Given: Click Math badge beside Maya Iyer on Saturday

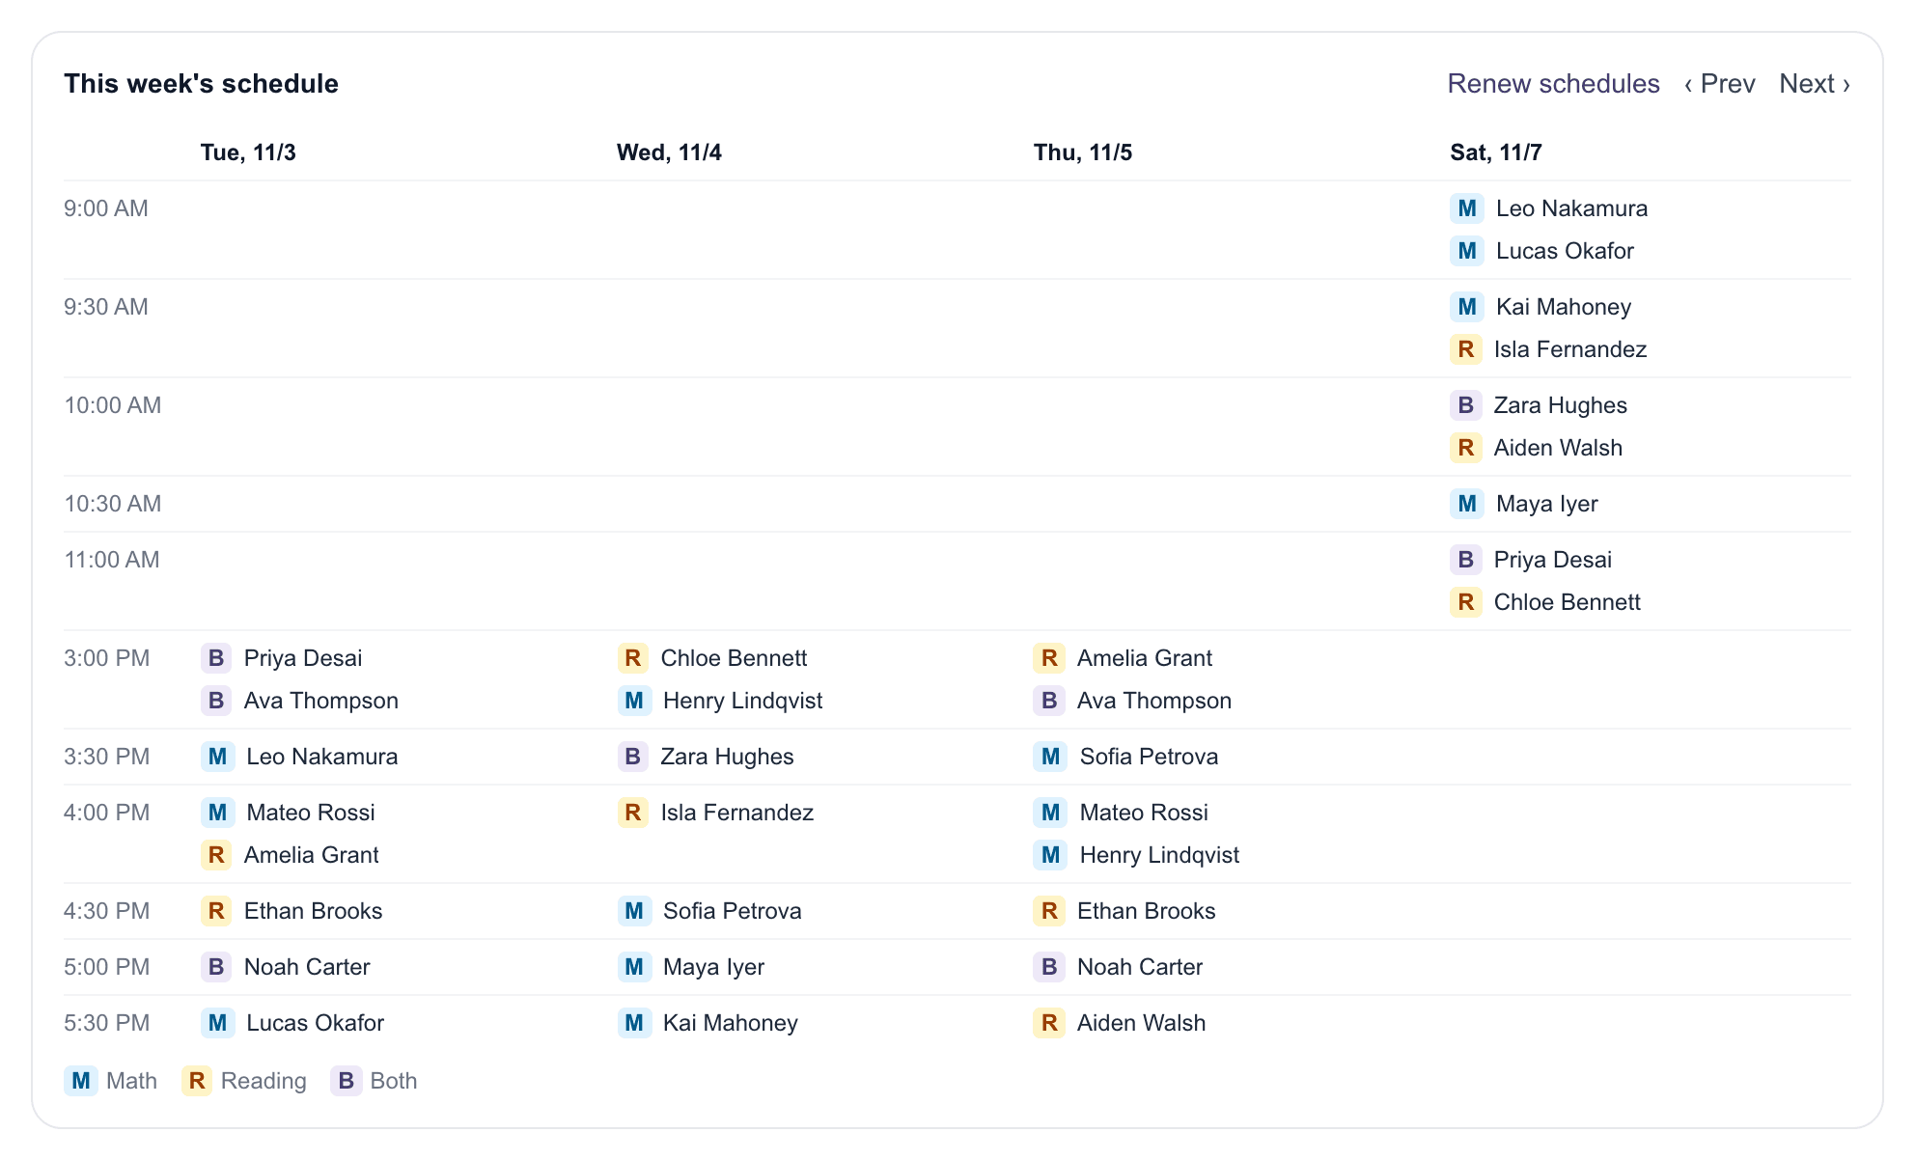Looking at the screenshot, I should click(x=1467, y=504).
